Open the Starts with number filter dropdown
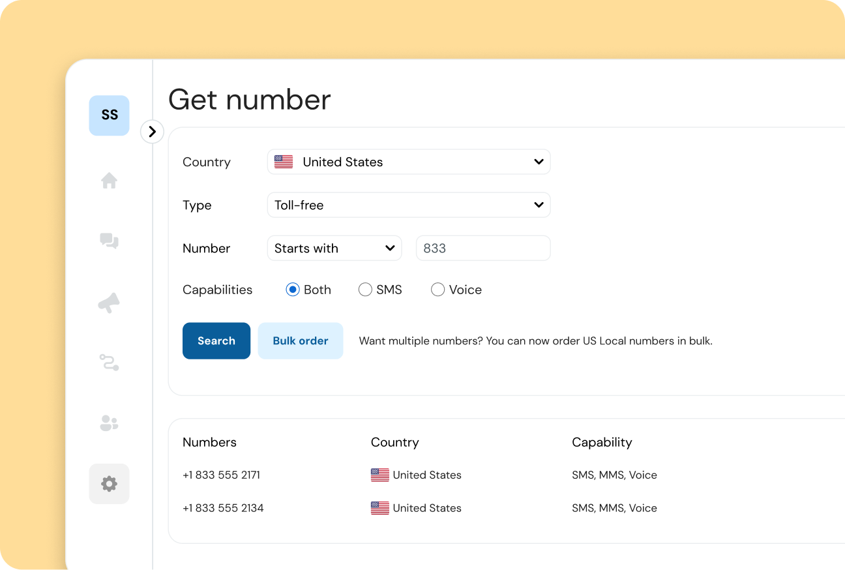This screenshot has height=570, width=845. [334, 248]
